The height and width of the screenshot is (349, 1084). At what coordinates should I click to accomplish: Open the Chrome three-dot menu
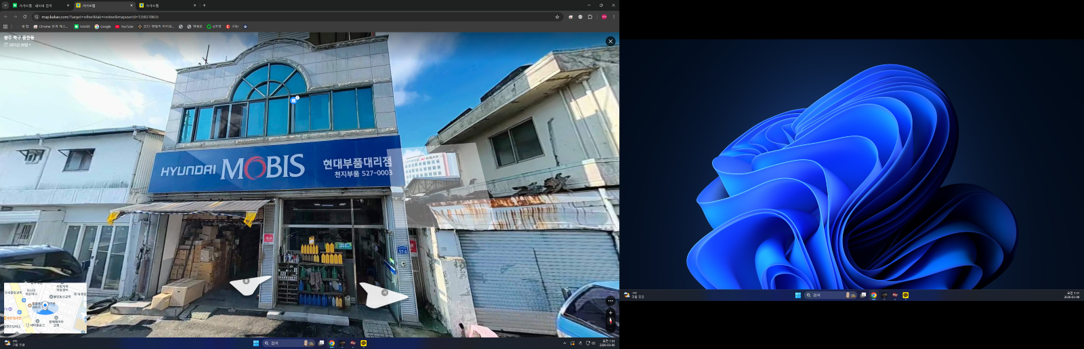pos(614,17)
